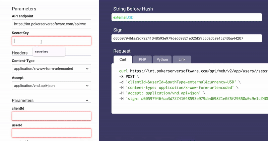Image resolution: width=268 pixels, height=141 pixels.
Task: Click the Sign hash output field
Action: (187, 38)
